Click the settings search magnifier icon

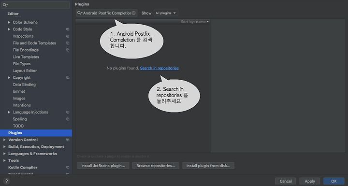tap(5, 5)
